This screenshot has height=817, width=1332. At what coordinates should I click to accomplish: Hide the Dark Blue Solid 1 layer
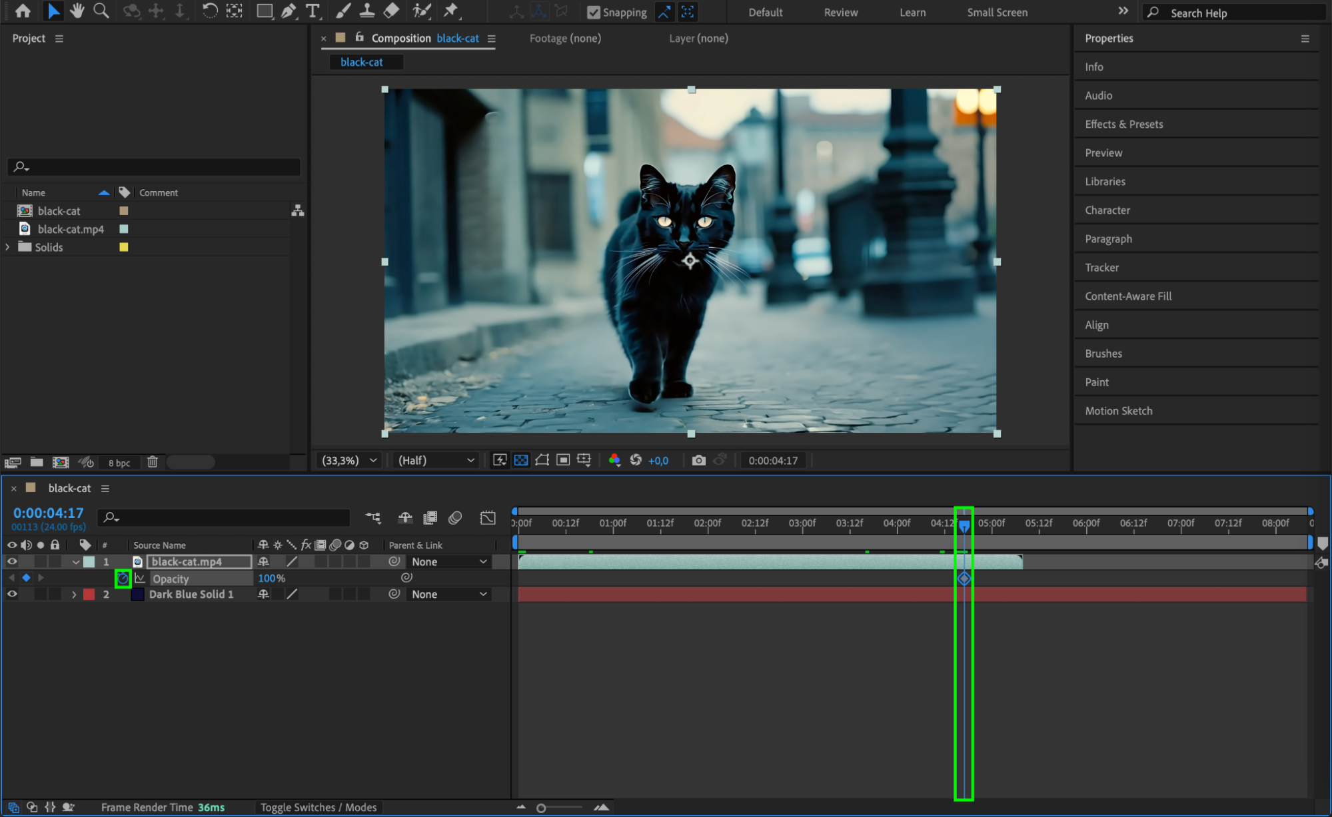[12, 594]
